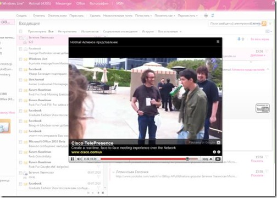Show the next ad using the right arrow
Screen dimensions: 277x198
tap(219, 152)
